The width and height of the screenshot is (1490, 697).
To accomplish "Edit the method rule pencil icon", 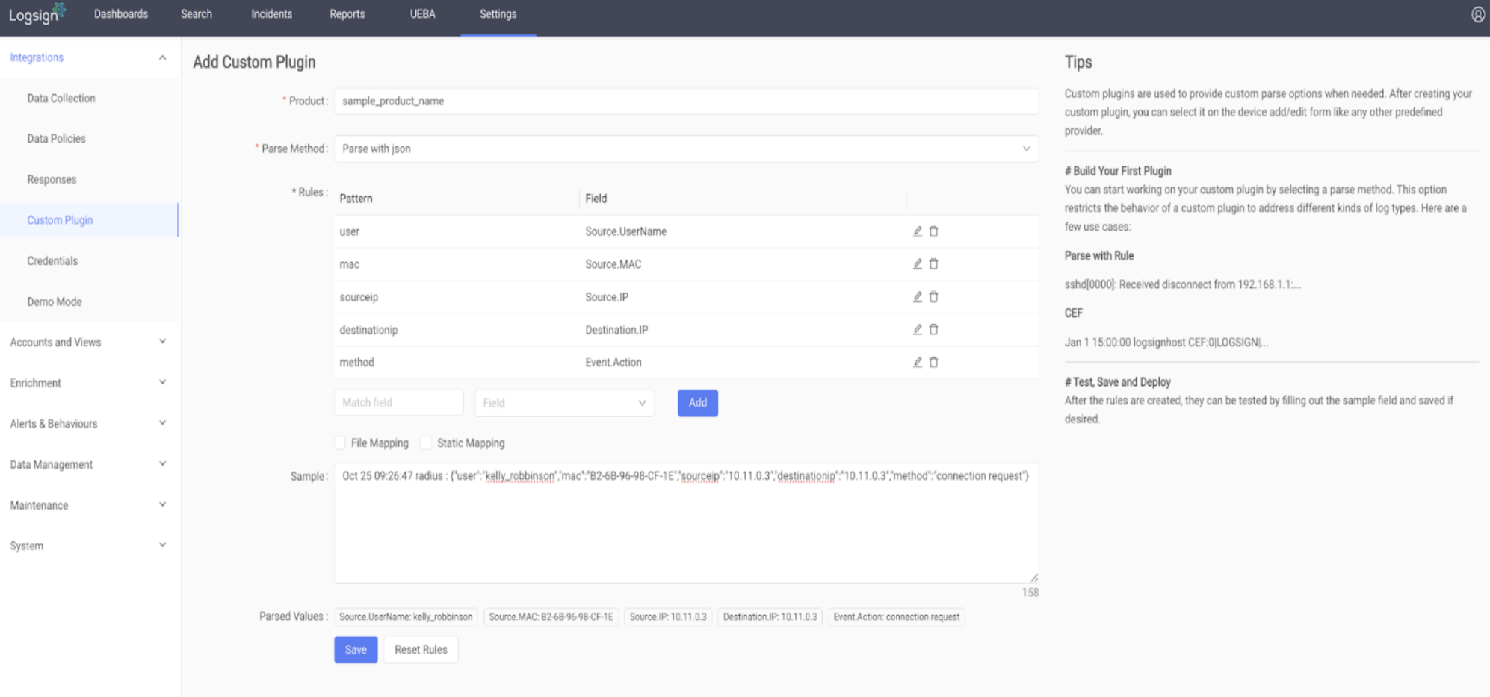I will pos(917,362).
